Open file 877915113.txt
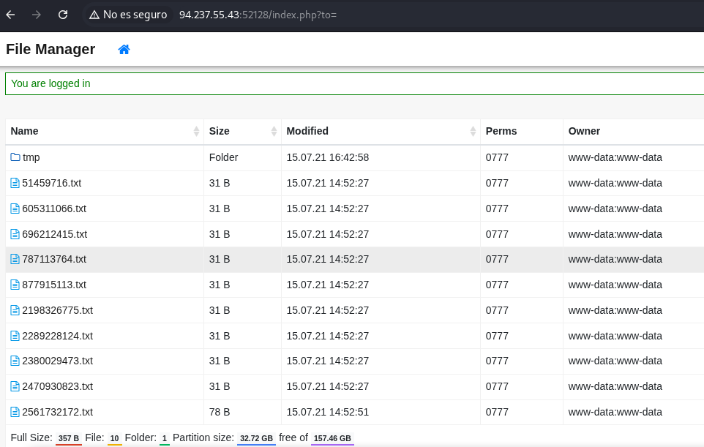Image resolution: width=704 pixels, height=447 pixels. click(54, 285)
